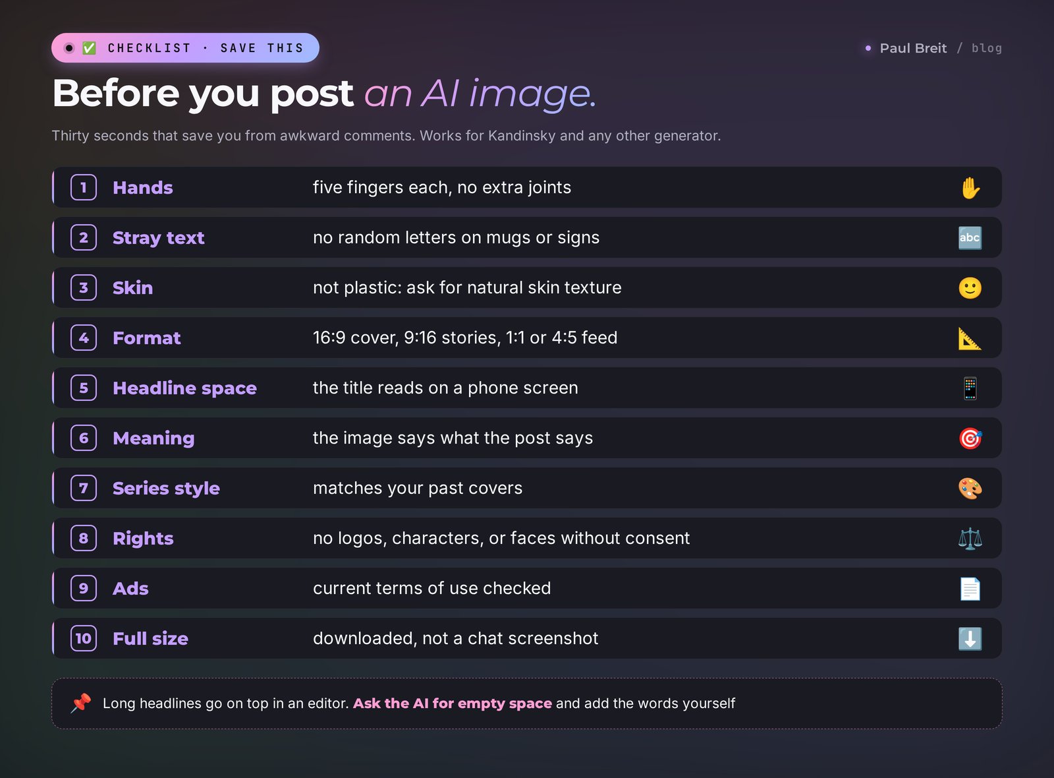Click the 'Ask the AI for empty space' highlighted text
This screenshot has width=1054, height=778.
[x=453, y=703]
